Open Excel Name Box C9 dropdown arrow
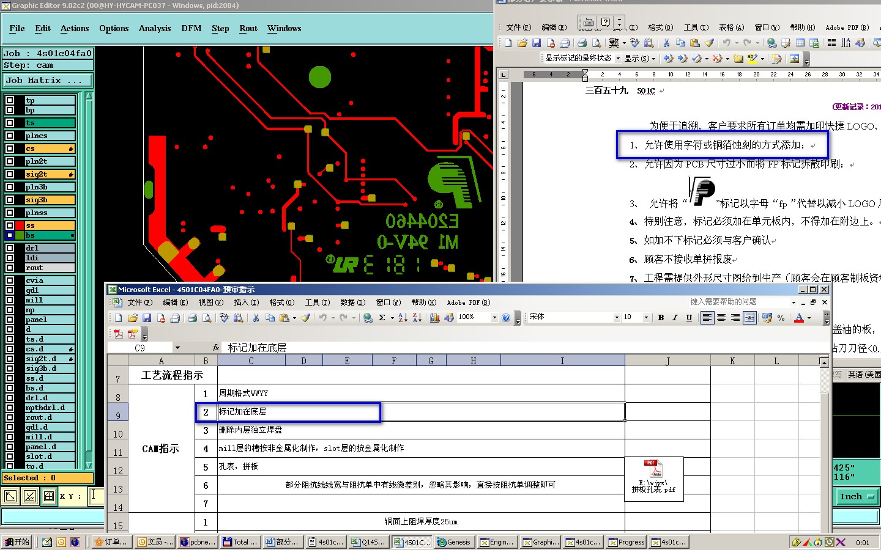 click(177, 348)
